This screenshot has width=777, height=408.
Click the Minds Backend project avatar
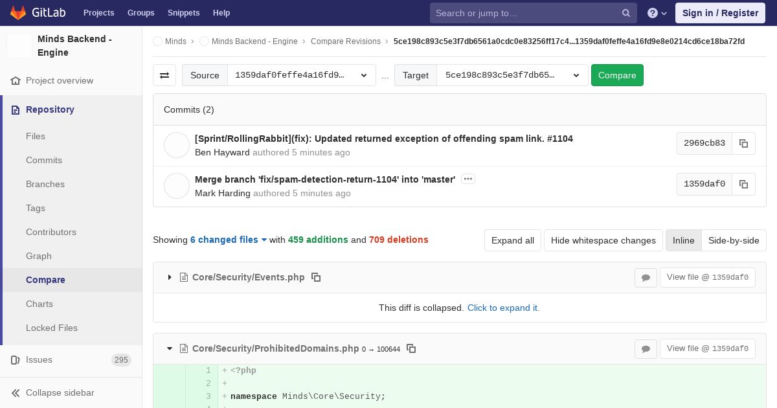19,46
